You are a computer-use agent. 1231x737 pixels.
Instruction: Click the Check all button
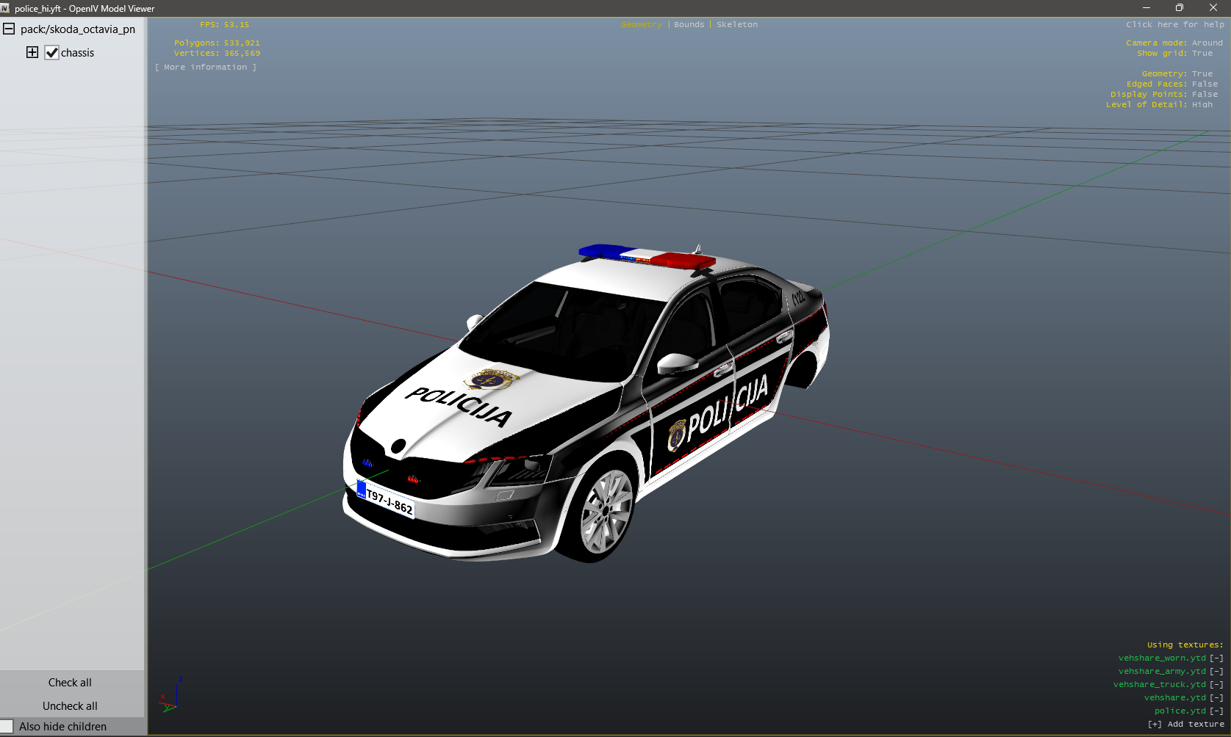[70, 683]
